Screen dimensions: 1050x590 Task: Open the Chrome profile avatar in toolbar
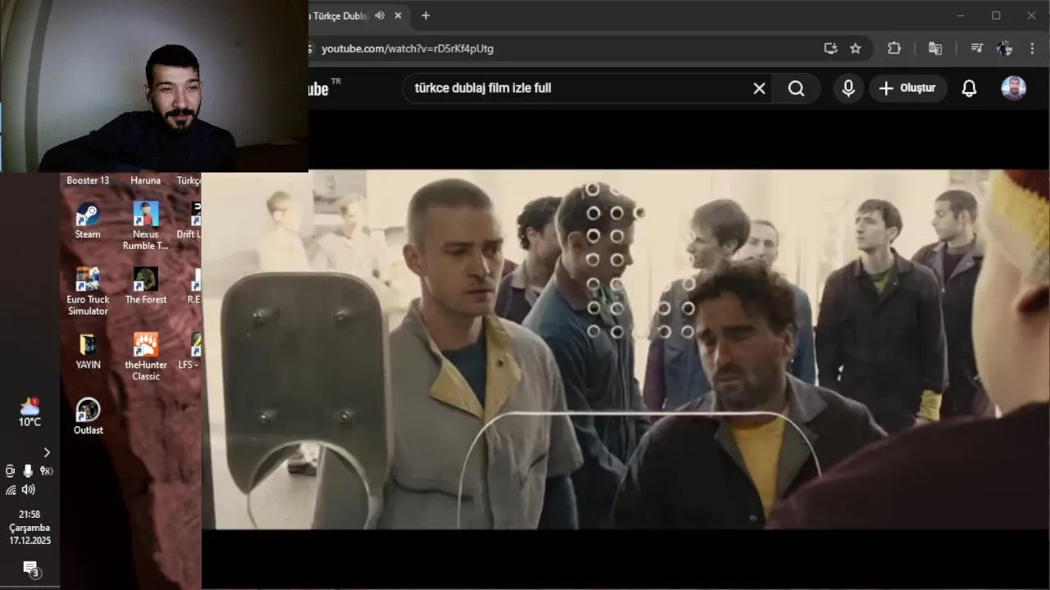(1005, 48)
